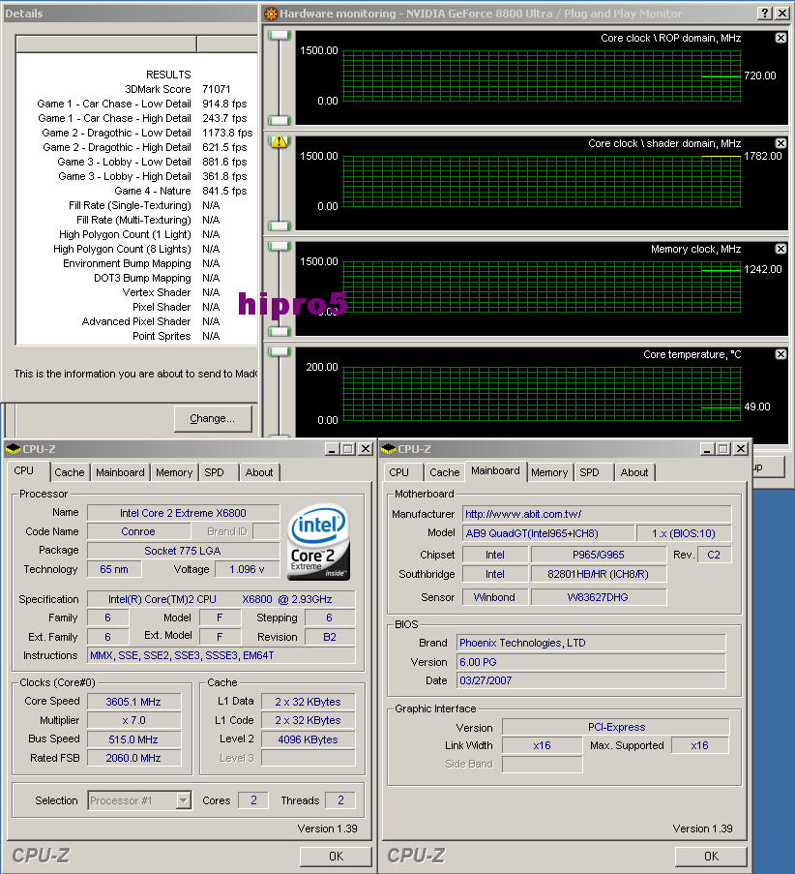Switch to the Memory tab in left CPU-Z
795x874 pixels.
[173, 472]
